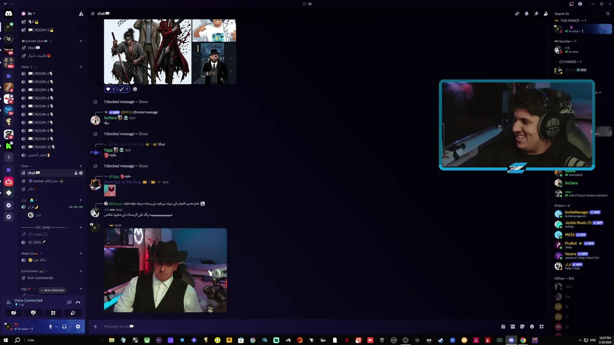Image resolution: width=614 pixels, height=345 pixels.
Task: Add the heart reaction on the image post
Action: tap(110, 89)
